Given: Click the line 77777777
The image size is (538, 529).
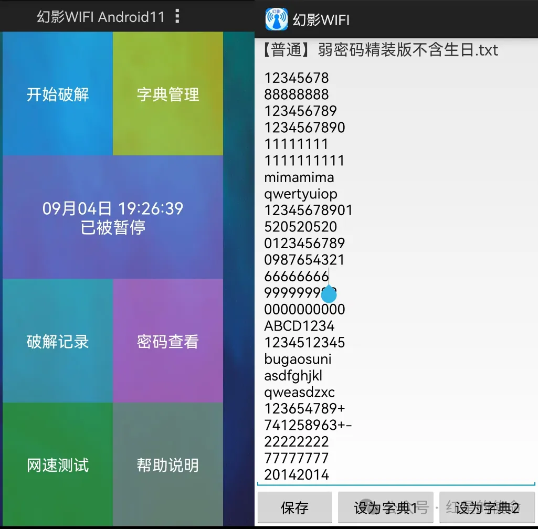Looking at the screenshot, I should 297,458.
